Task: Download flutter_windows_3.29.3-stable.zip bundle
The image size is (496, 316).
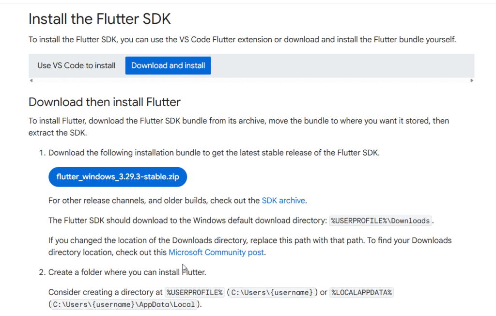Action: 118,177
